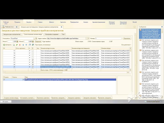Click into the Номер input field
The width and height of the screenshot is (164, 123).
point(108,38)
